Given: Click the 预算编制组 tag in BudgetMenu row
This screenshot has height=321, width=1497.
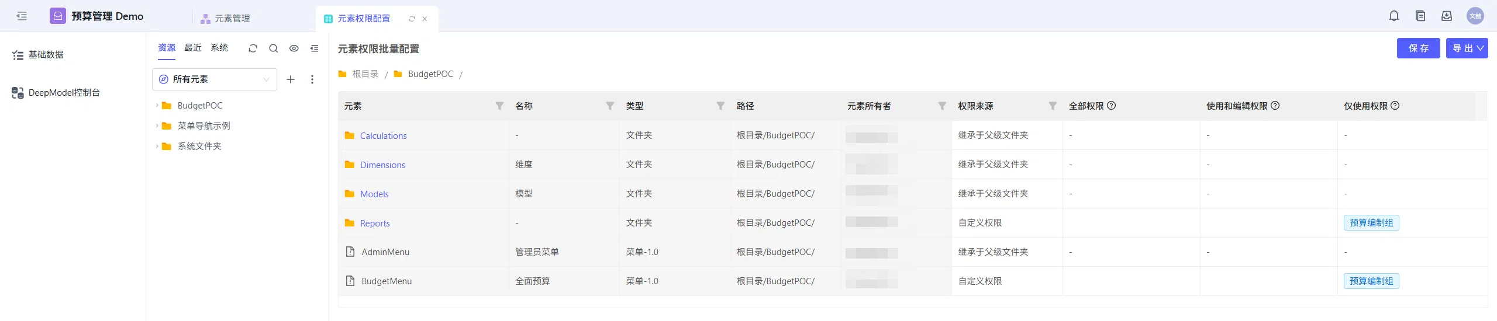Looking at the screenshot, I should [x=1371, y=281].
